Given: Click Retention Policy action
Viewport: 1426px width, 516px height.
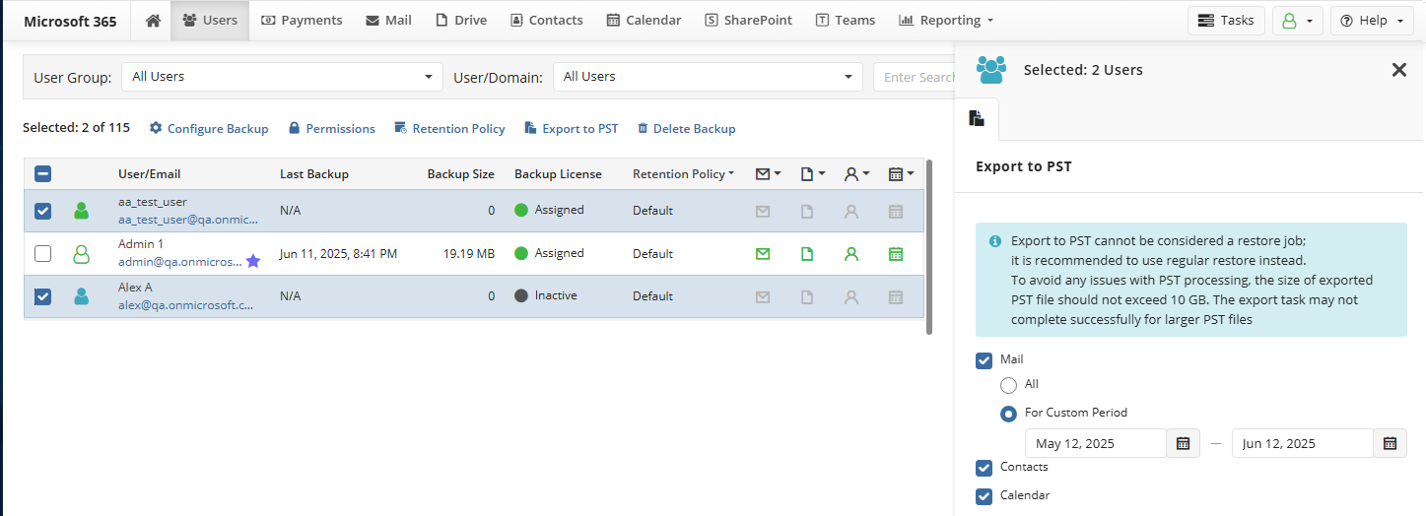Looking at the screenshot, I should coord(449,128).
